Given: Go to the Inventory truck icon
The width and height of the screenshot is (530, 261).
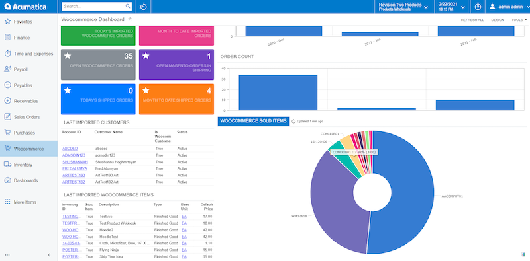Looking at the screenshot, I should pos(7,165).
